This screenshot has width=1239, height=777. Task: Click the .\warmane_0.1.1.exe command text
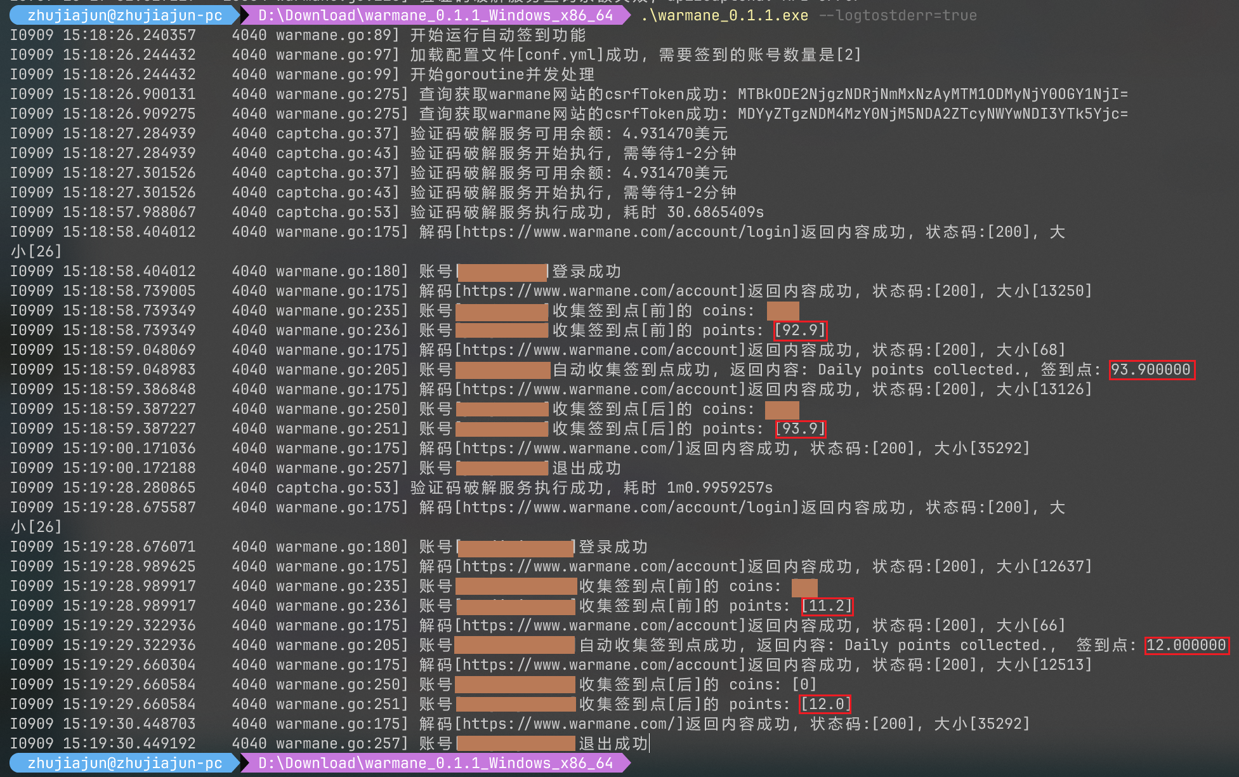(724, 15)
